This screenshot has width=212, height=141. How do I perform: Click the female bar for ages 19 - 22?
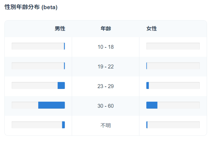pos(173,66)
